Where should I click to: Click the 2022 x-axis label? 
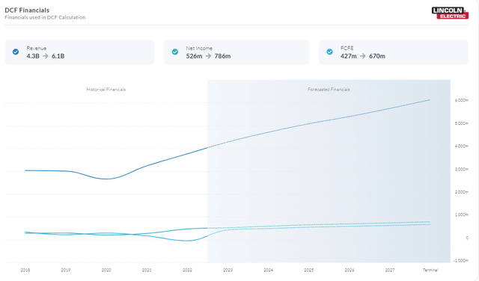coord(187,270)
